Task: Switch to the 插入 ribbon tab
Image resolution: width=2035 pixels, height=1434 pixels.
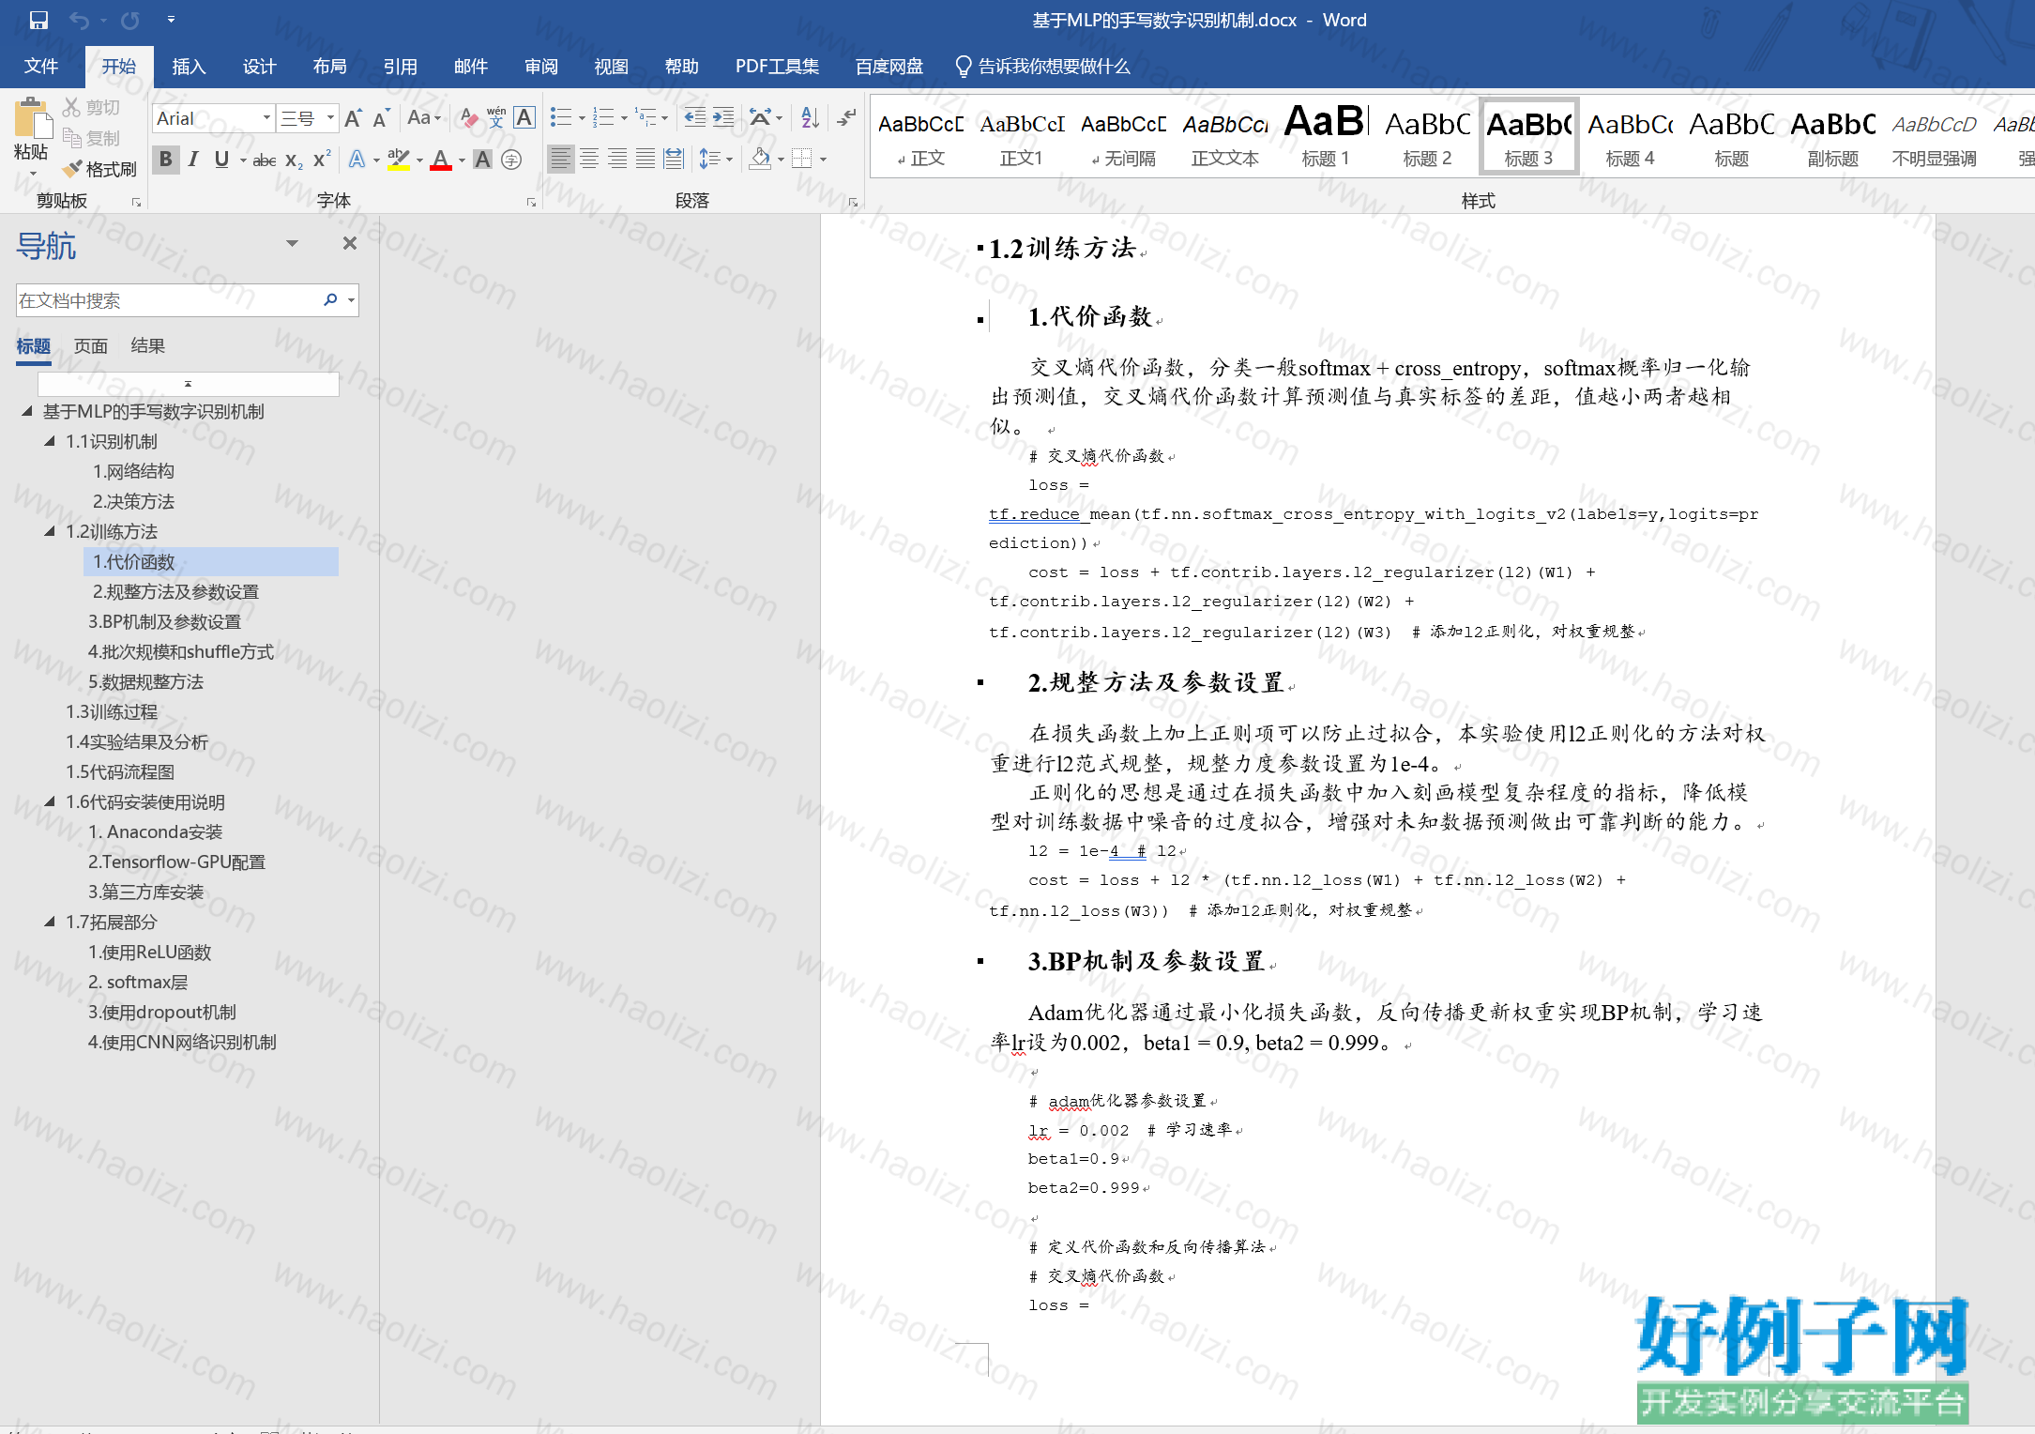Action: [189, 66]
